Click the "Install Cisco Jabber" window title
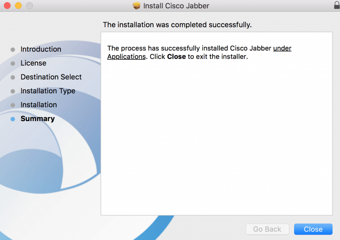Image resolution: width=340 pixels, height=240 pixels. point(176,6)
